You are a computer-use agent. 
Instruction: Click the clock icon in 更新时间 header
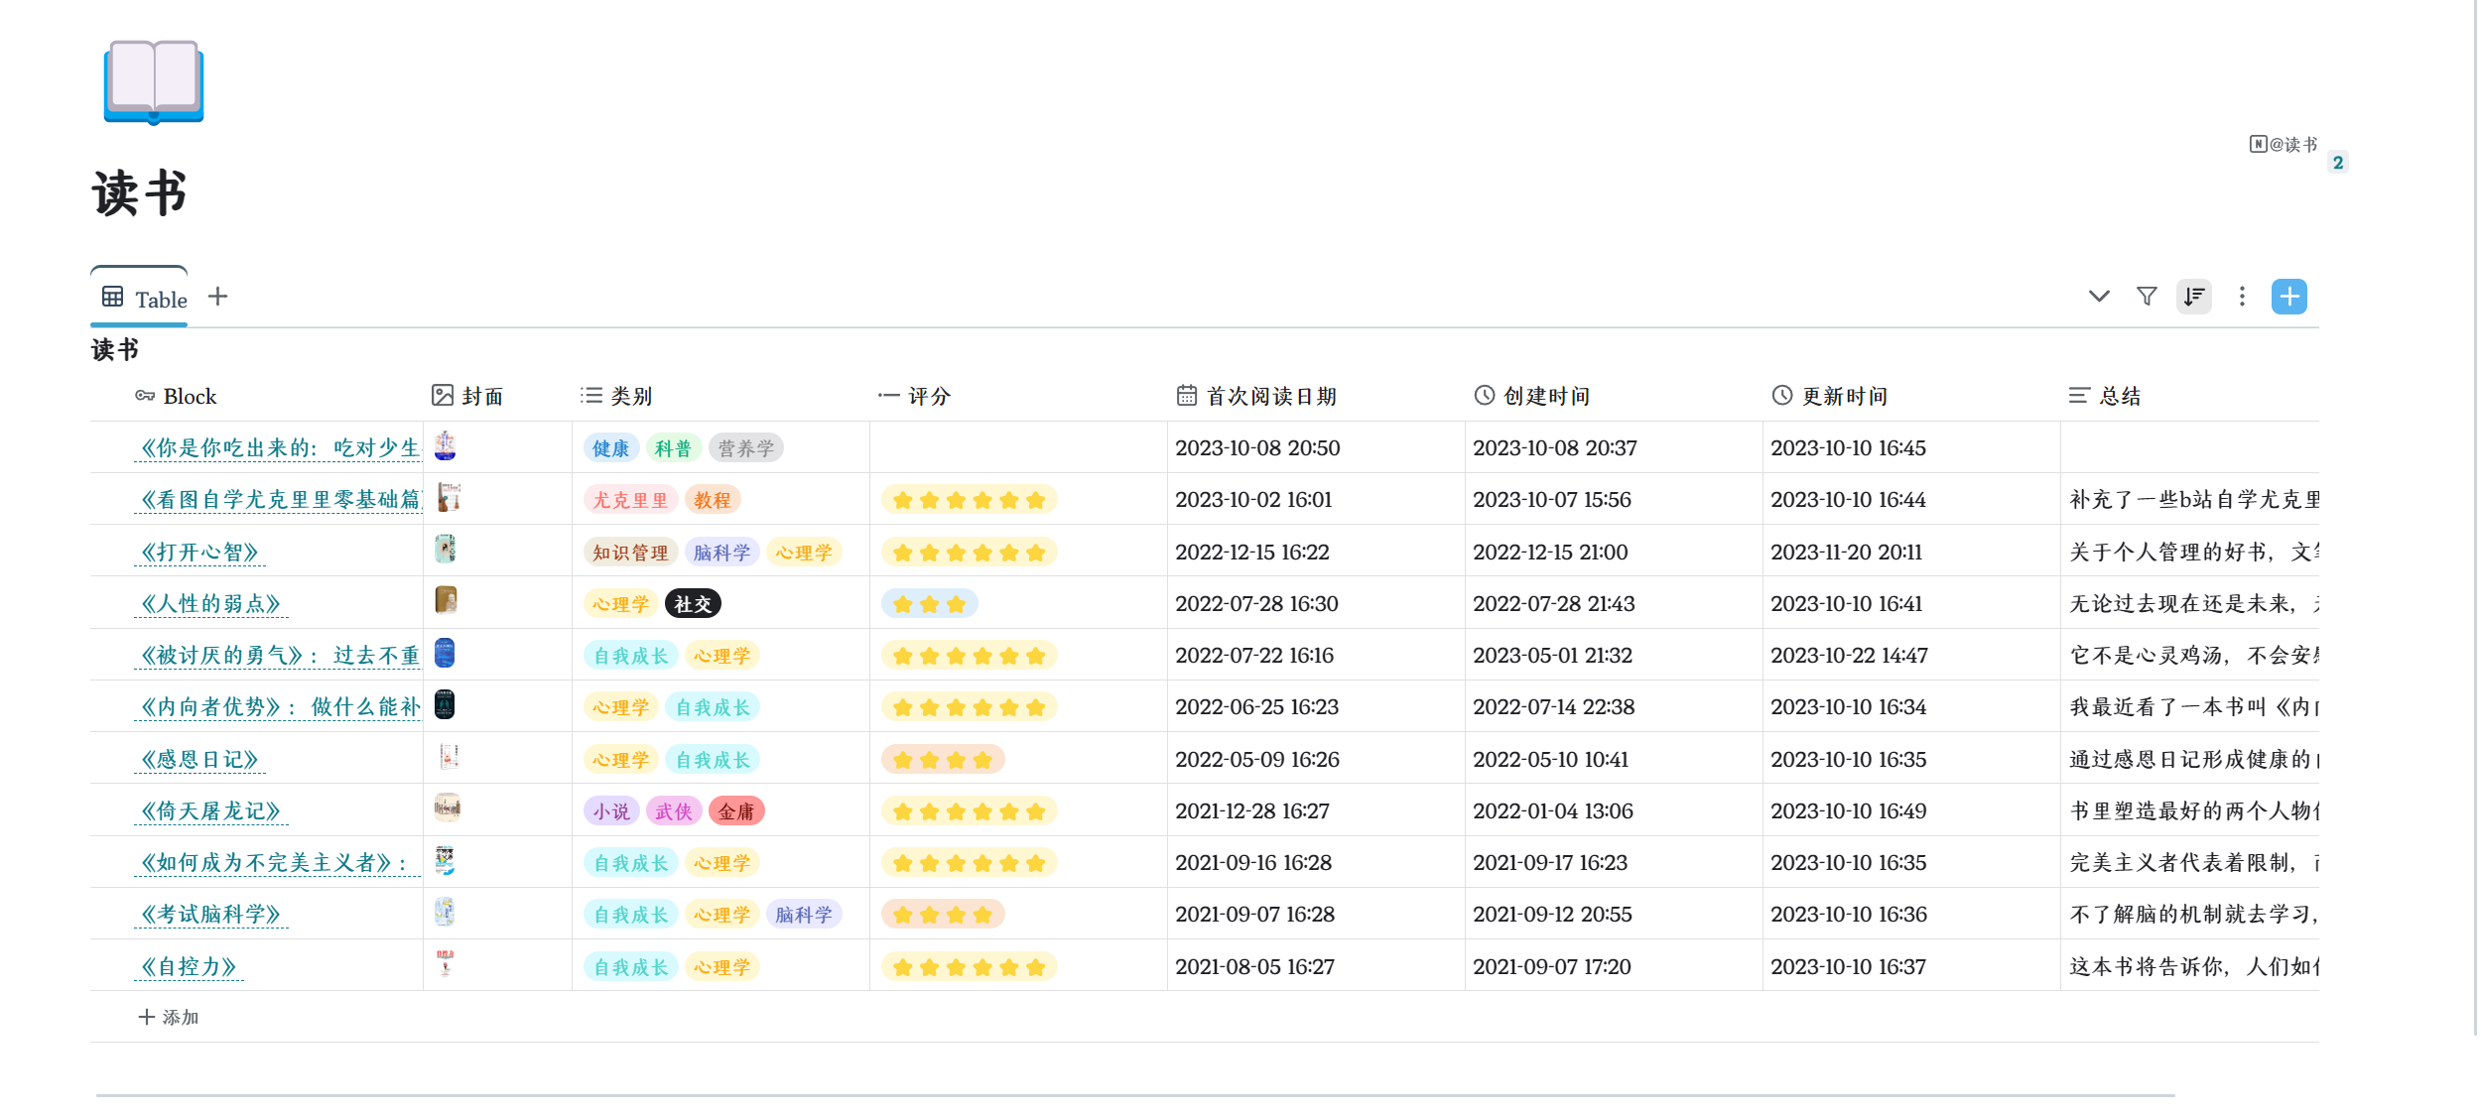coord(1782,396)
